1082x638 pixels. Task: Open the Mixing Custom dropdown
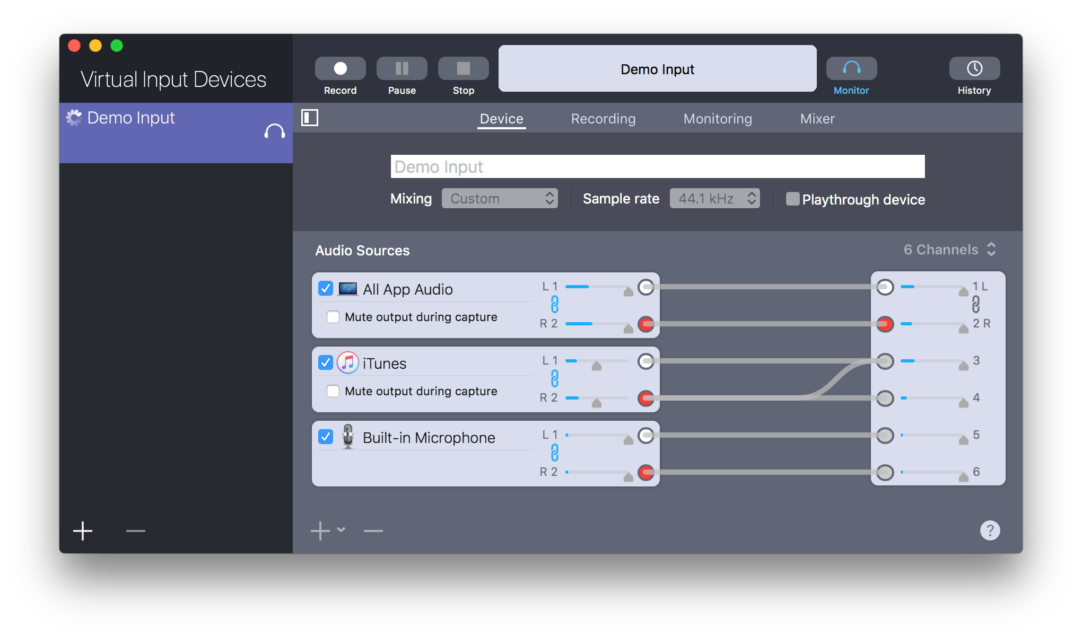[x=500, y=199]
